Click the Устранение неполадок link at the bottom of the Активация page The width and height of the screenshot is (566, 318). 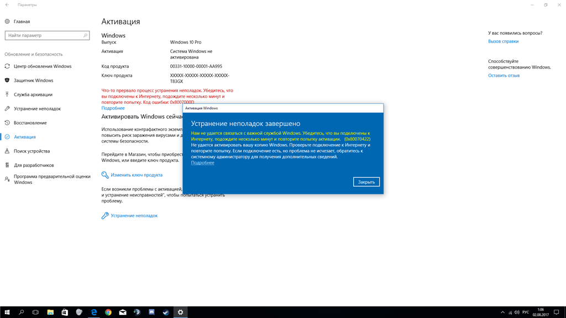point(134,216)
